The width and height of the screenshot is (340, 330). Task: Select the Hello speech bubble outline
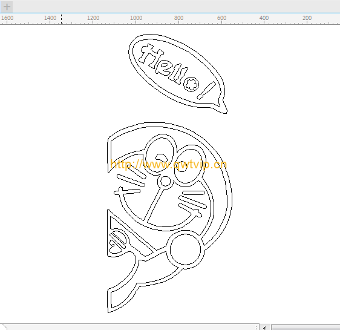point(178,74)
